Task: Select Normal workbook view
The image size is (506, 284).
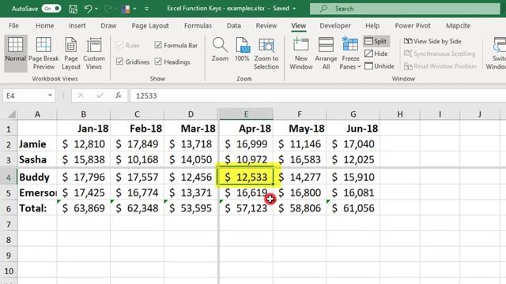Action: pyautogui.click(x=16, y=54)
